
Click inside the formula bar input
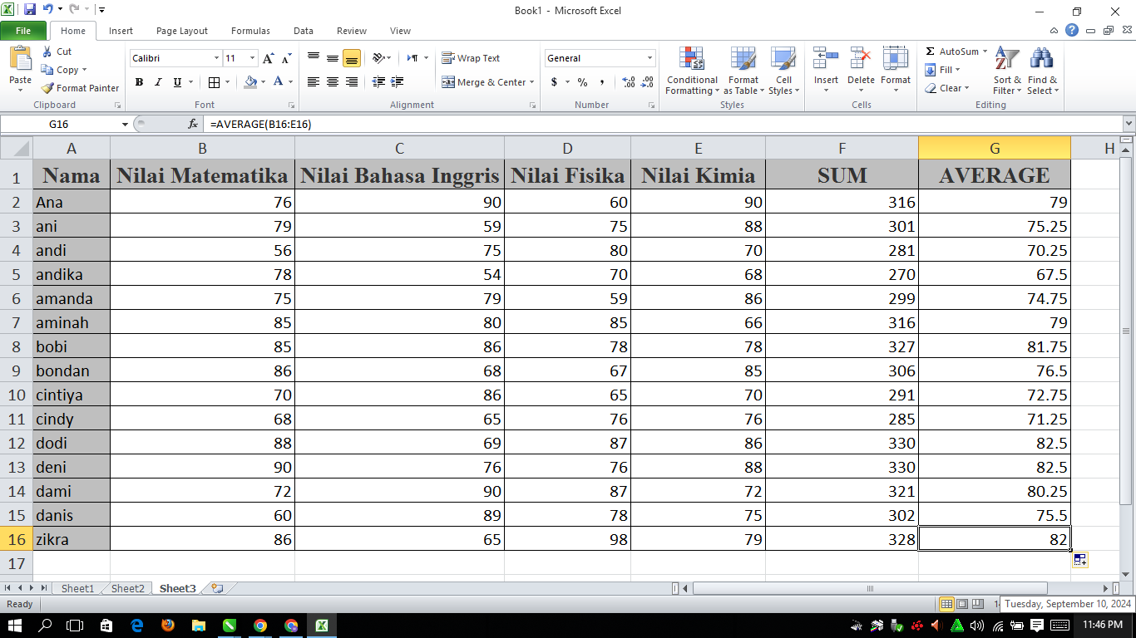662,124
